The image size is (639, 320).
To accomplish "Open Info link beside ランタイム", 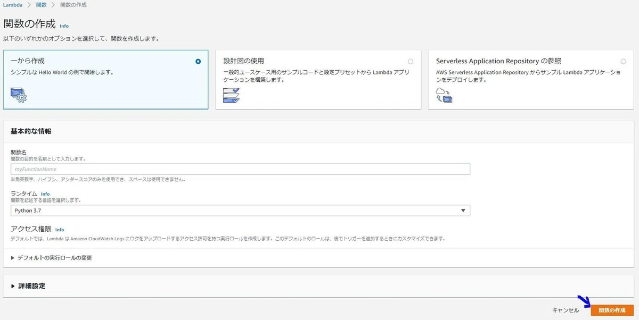I will (45, 195).
